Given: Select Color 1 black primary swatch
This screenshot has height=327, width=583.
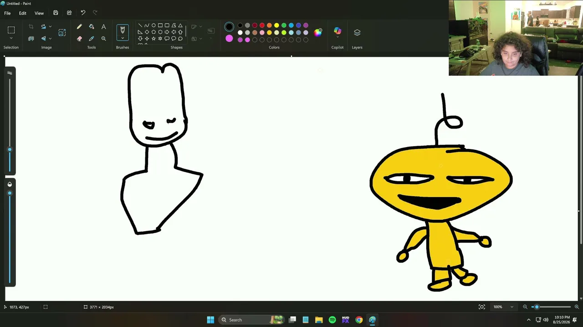Looking at the screenshot, I should point(229,27).
